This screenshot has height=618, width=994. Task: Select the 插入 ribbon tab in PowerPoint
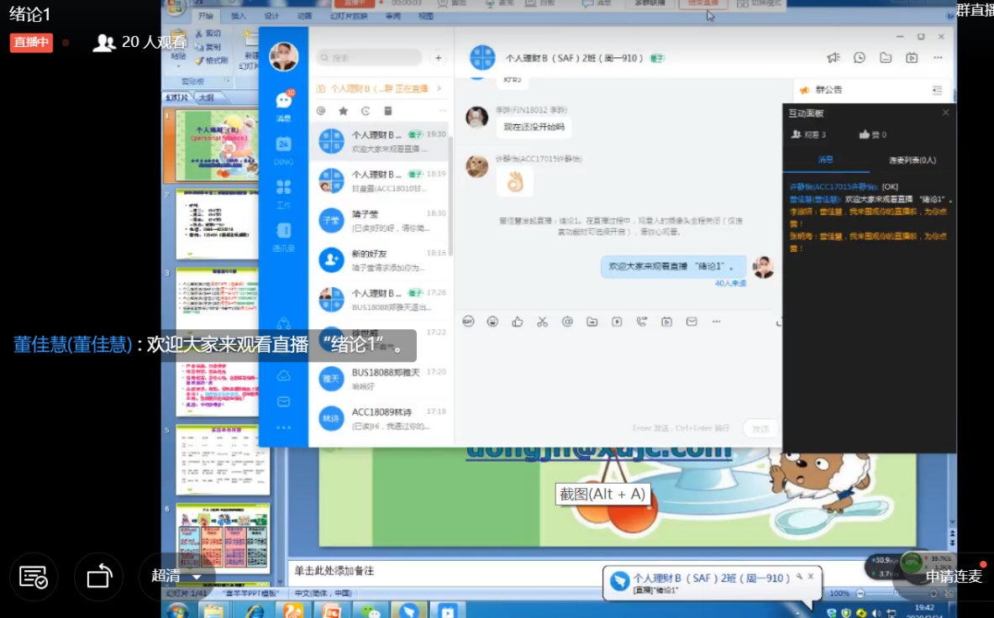239,16
